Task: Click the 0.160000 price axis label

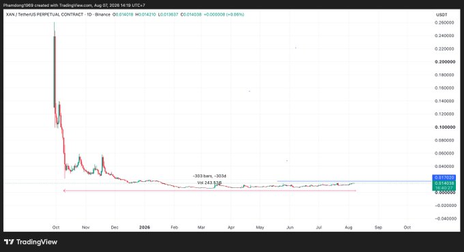Action: pyautogui.click(x=444, y=88)
